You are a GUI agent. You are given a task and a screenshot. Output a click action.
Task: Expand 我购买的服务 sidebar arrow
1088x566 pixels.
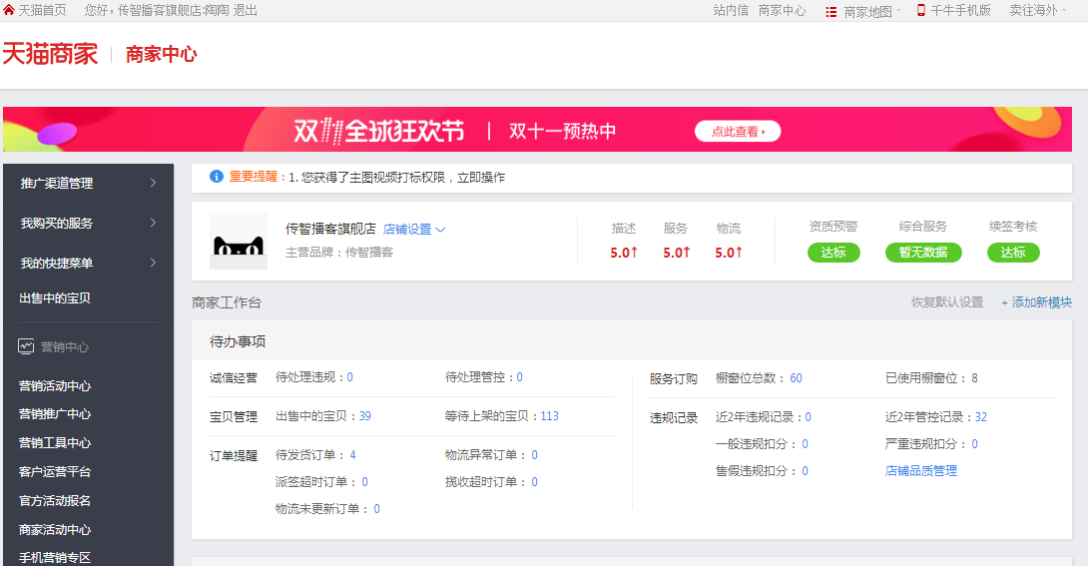point(154,223)
